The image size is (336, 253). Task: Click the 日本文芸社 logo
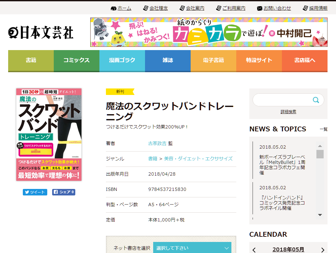tap(41, 33)
